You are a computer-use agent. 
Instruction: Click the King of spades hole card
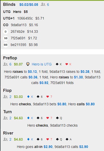point(59,64)
